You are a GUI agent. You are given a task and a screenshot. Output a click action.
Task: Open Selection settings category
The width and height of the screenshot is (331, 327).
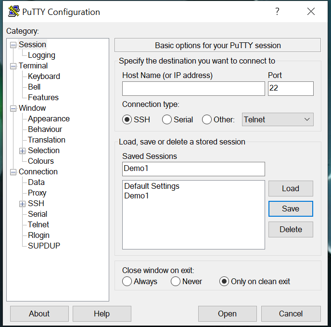[44, 151]
